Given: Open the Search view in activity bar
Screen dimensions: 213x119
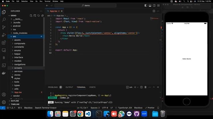Looking at the screenshot, I should click(4, 20).
